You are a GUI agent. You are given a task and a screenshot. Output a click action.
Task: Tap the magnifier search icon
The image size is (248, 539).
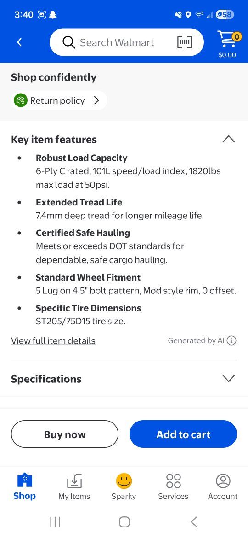pyautogui.click(x=68, y=42)
